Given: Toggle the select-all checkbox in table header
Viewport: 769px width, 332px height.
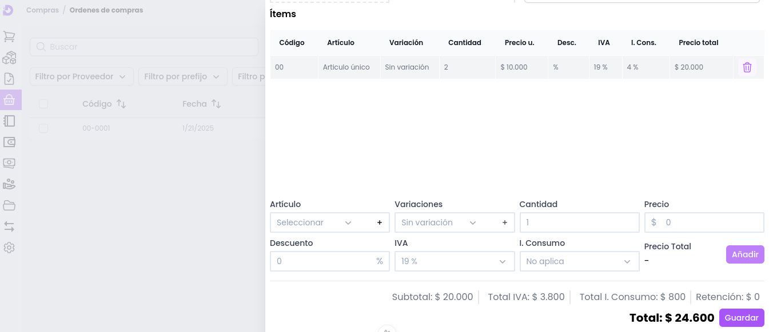Looking at the screenshot, I should tap(43, 104).
